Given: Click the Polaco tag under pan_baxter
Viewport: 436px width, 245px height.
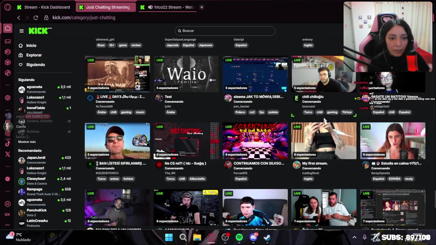Looking at the screenshot, I should tap(240, 112).
